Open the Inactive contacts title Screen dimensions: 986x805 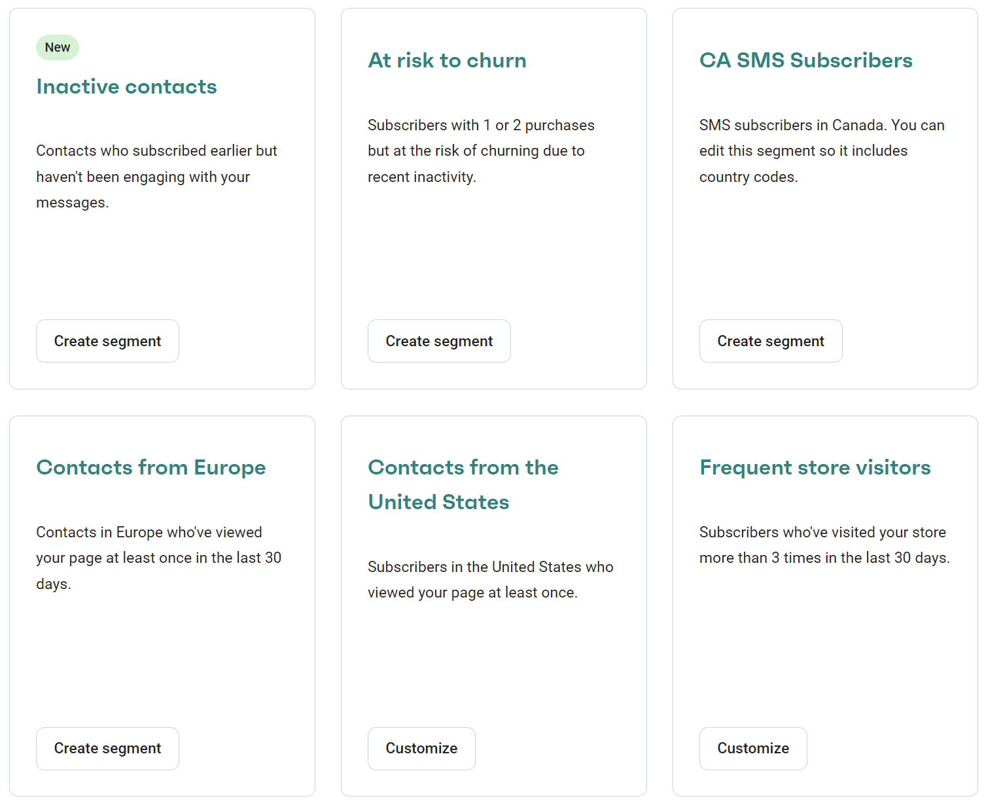coord(127,86)
